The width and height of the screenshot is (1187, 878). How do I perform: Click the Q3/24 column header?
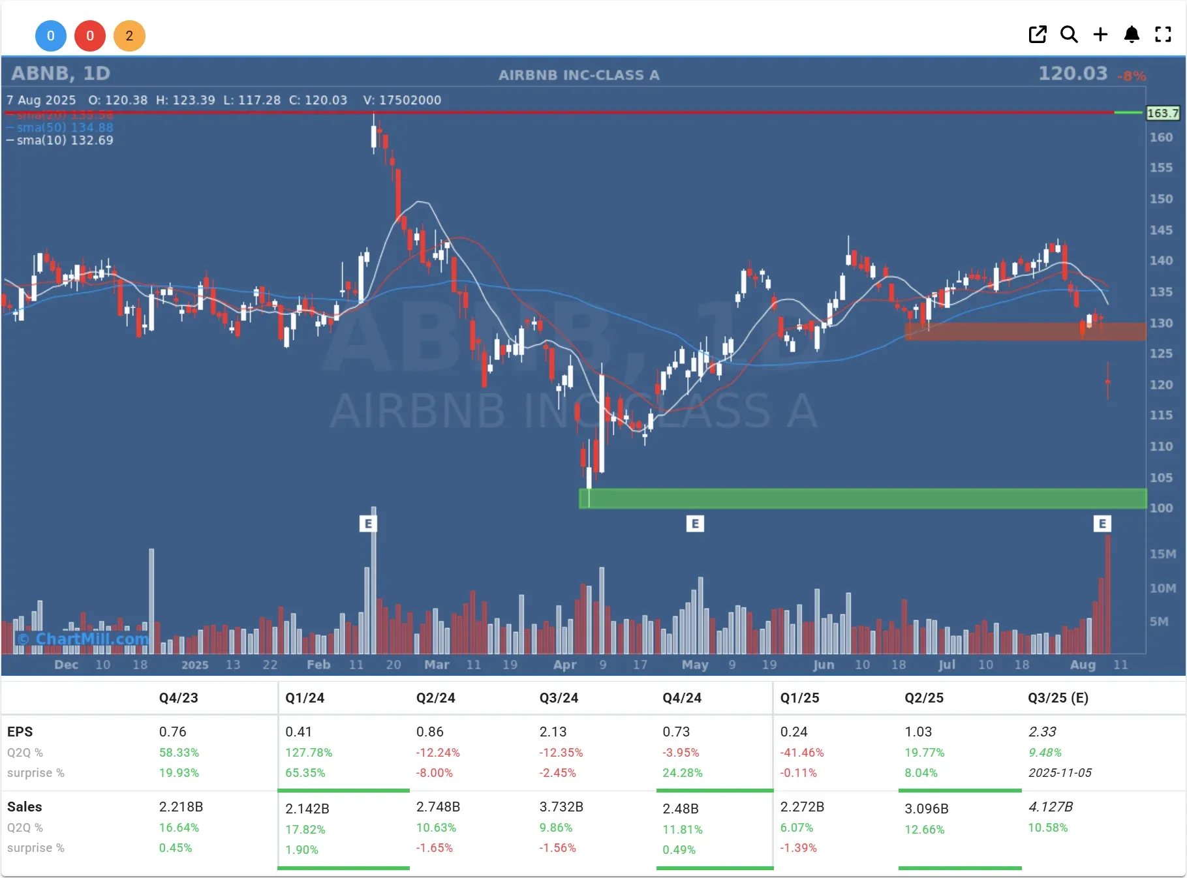tap(559, 698)
